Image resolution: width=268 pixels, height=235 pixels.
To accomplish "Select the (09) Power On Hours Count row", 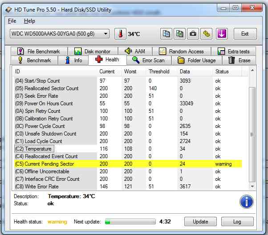I will point(128,104).
